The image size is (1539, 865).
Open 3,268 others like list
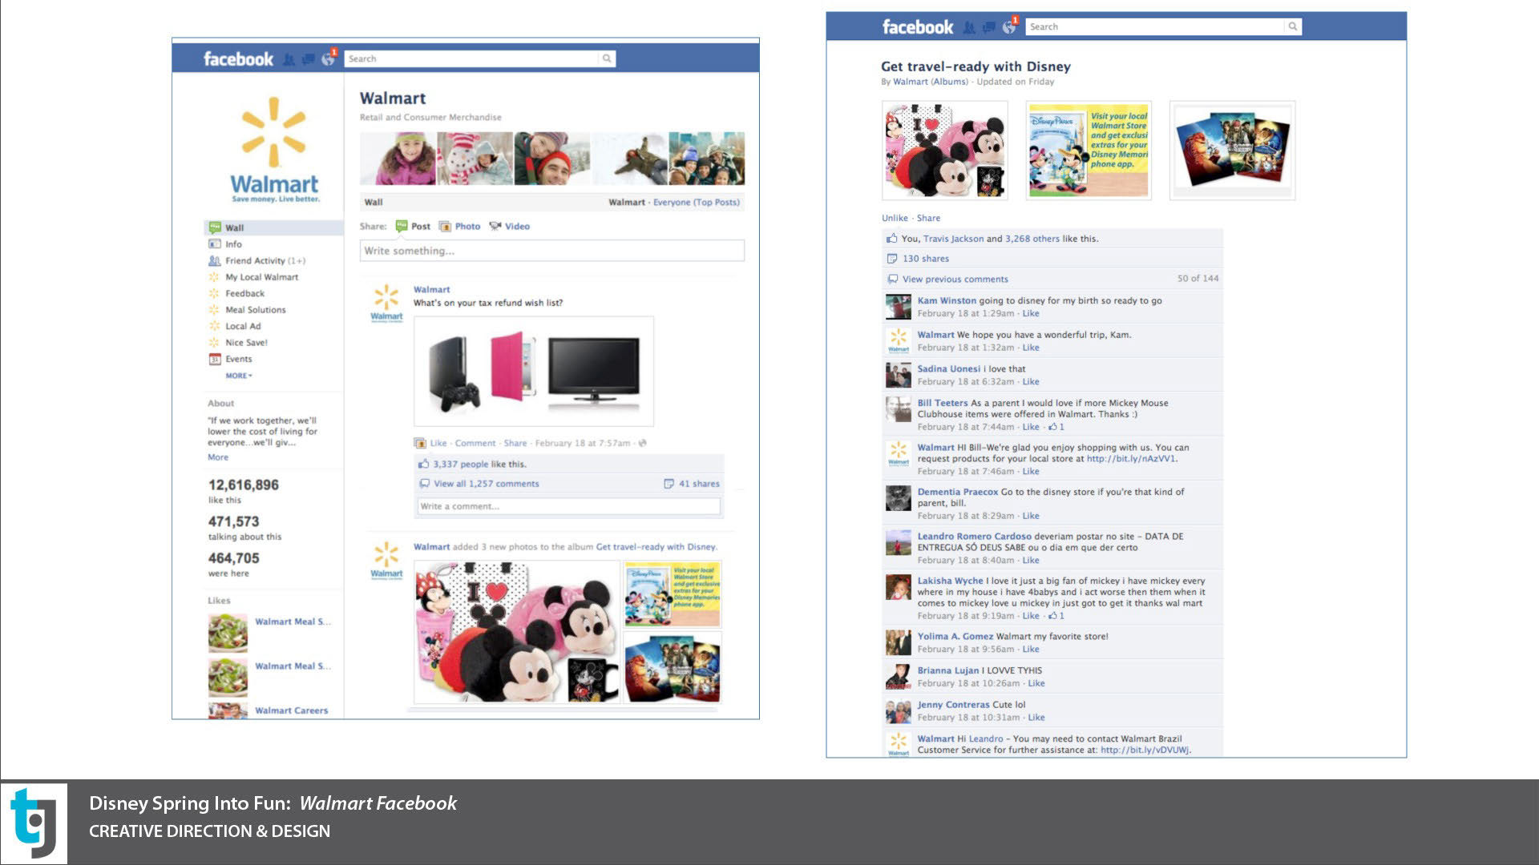point(1032,239)
